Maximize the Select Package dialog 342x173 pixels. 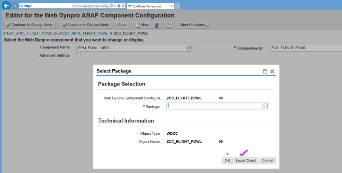click(x=265, y=71)
